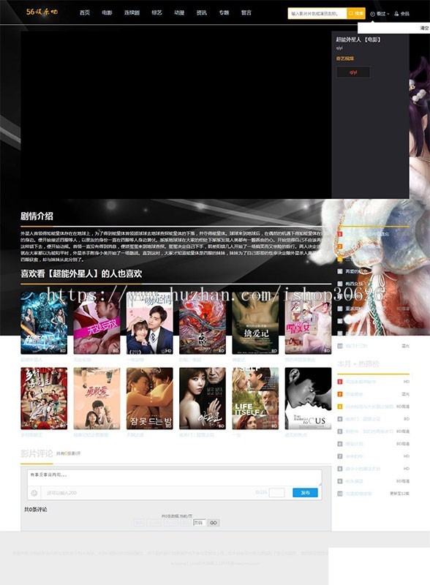Click the 页码 page number field
This screenshot has width=430, height=585.
(x=200, y=523)
